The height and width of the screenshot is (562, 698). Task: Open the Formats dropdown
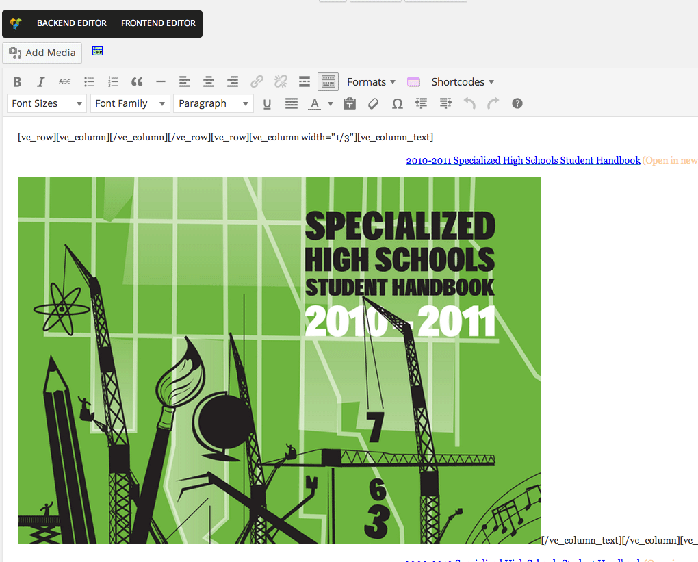[372, 82]
